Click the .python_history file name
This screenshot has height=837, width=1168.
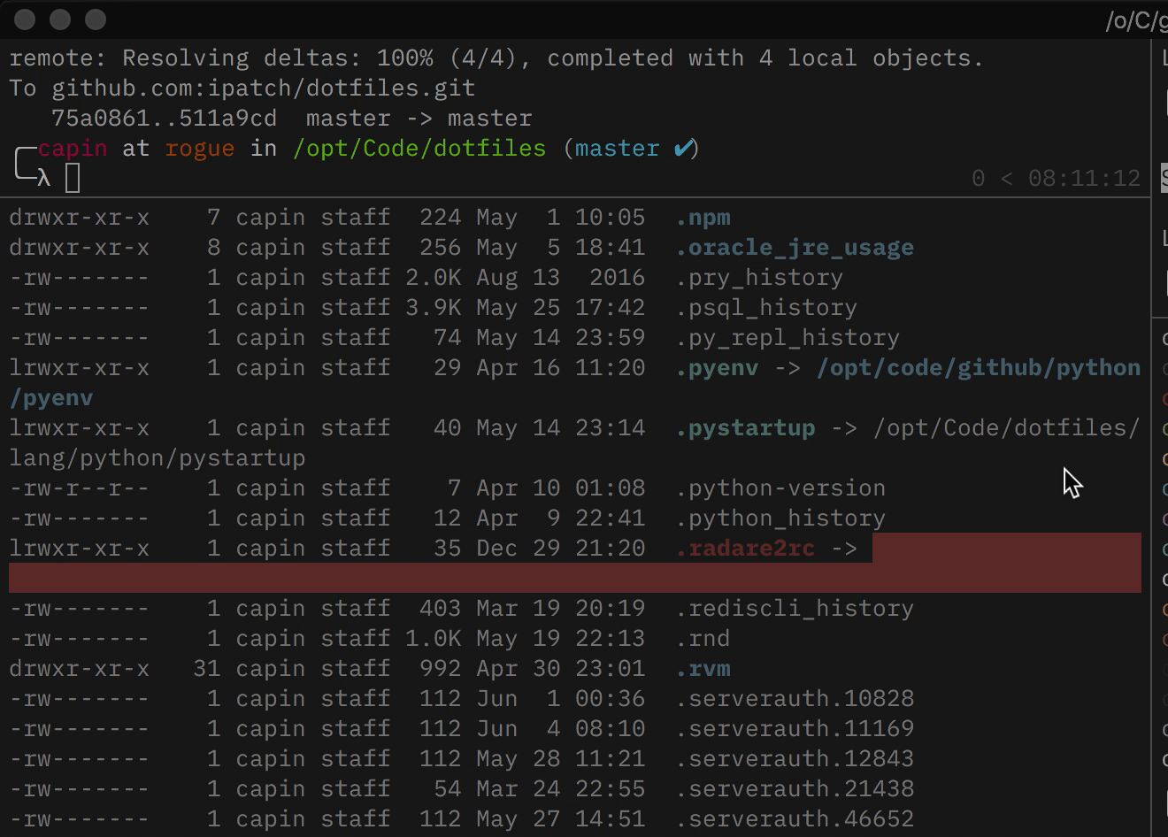pos(780,518)
